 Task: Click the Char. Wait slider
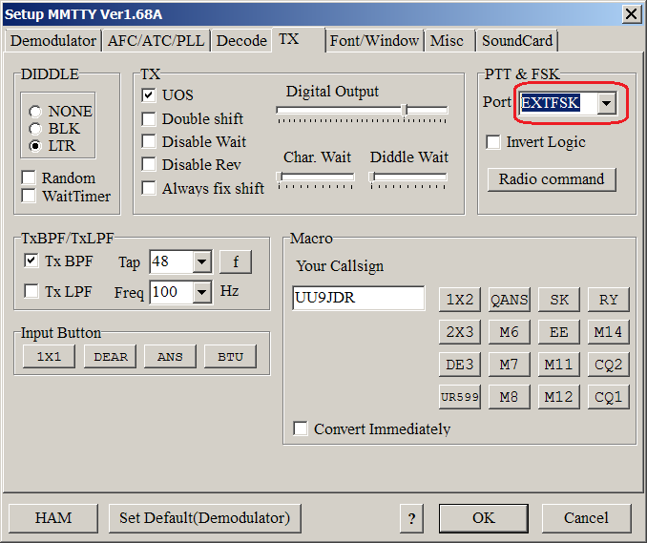(x=316, y=178)
